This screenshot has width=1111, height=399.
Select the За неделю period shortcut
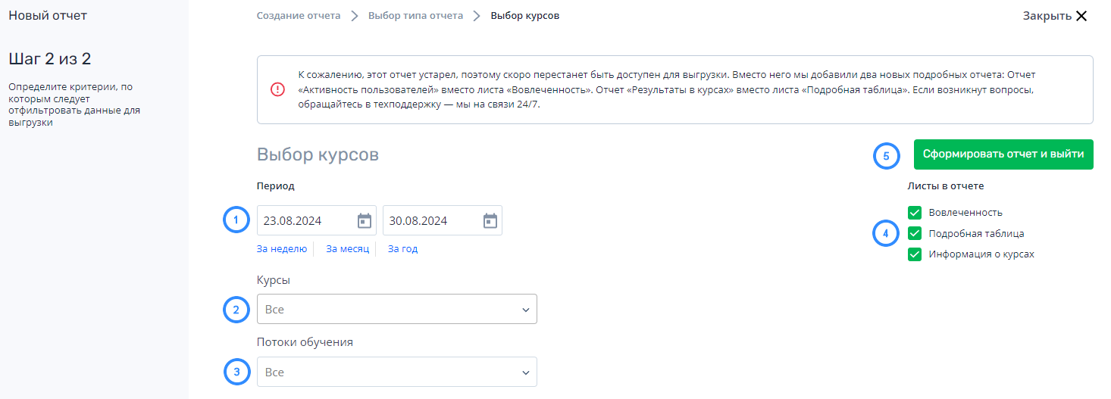(x=282, y=248)
